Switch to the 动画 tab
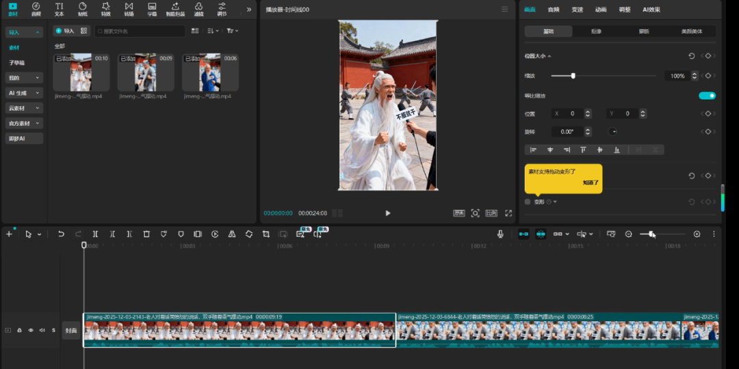 600,10
